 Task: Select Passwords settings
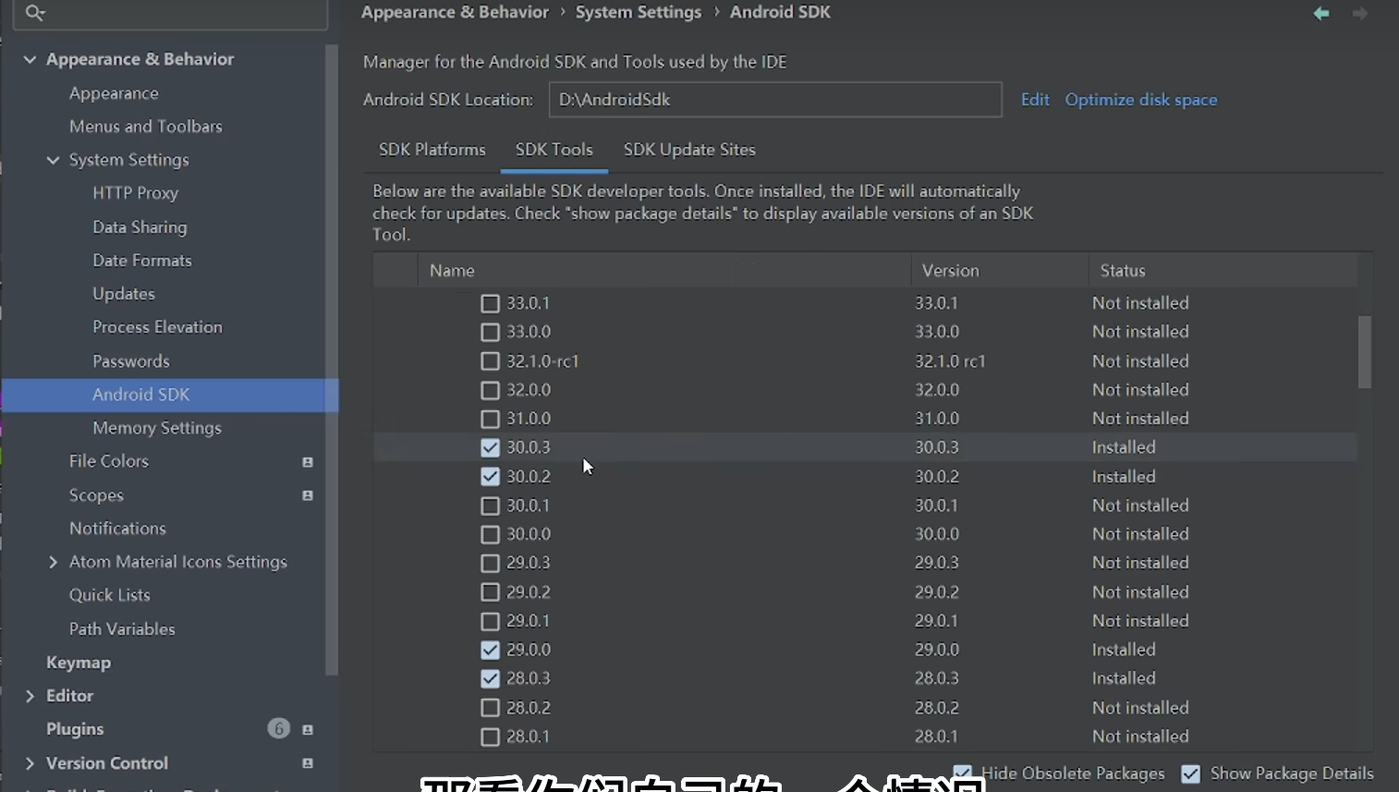(x=131, y=361)
